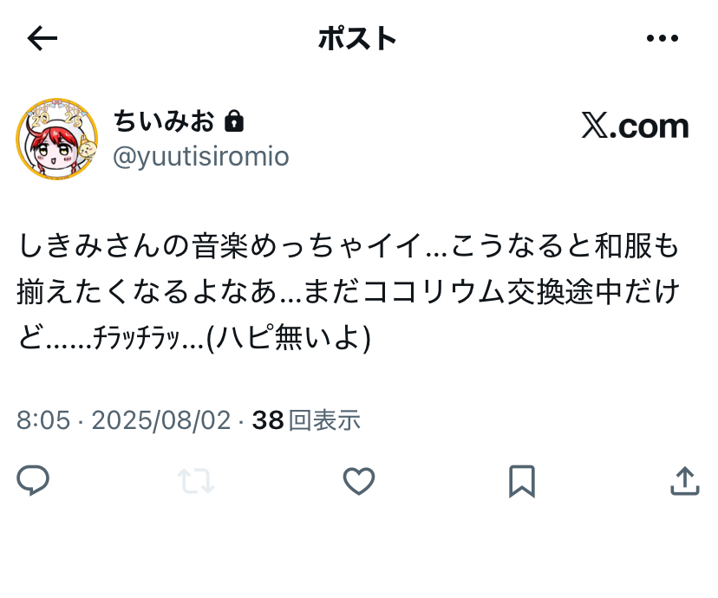Click the X.com logo label

click(x=635, y=126)
